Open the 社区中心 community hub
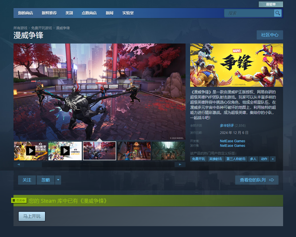296x237 pixels. click(x=270, y=35)
